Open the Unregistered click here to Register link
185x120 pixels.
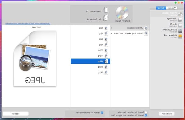28,24
